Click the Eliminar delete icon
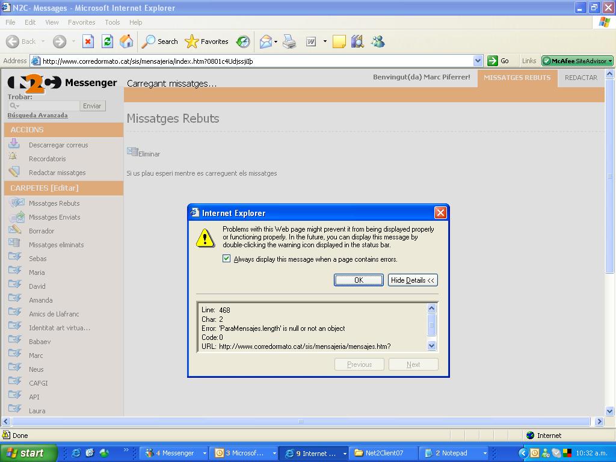The width and height of the screenshot is (616, 462). [x=132, y=152]
